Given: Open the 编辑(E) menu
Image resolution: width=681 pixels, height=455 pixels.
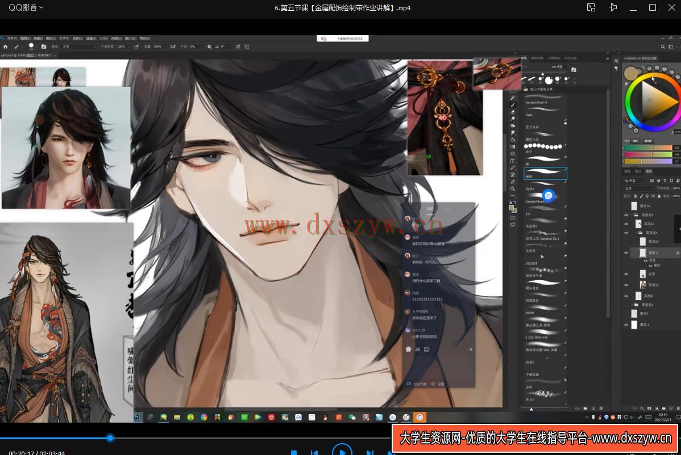Looking at the screenshot, I should tap(25, 39).
